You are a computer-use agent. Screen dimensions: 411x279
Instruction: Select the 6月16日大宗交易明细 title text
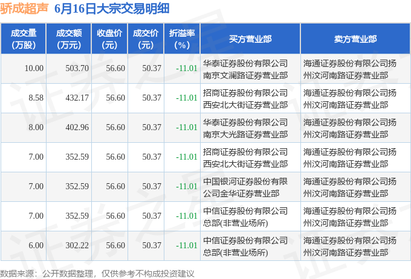tap(112, 8)
